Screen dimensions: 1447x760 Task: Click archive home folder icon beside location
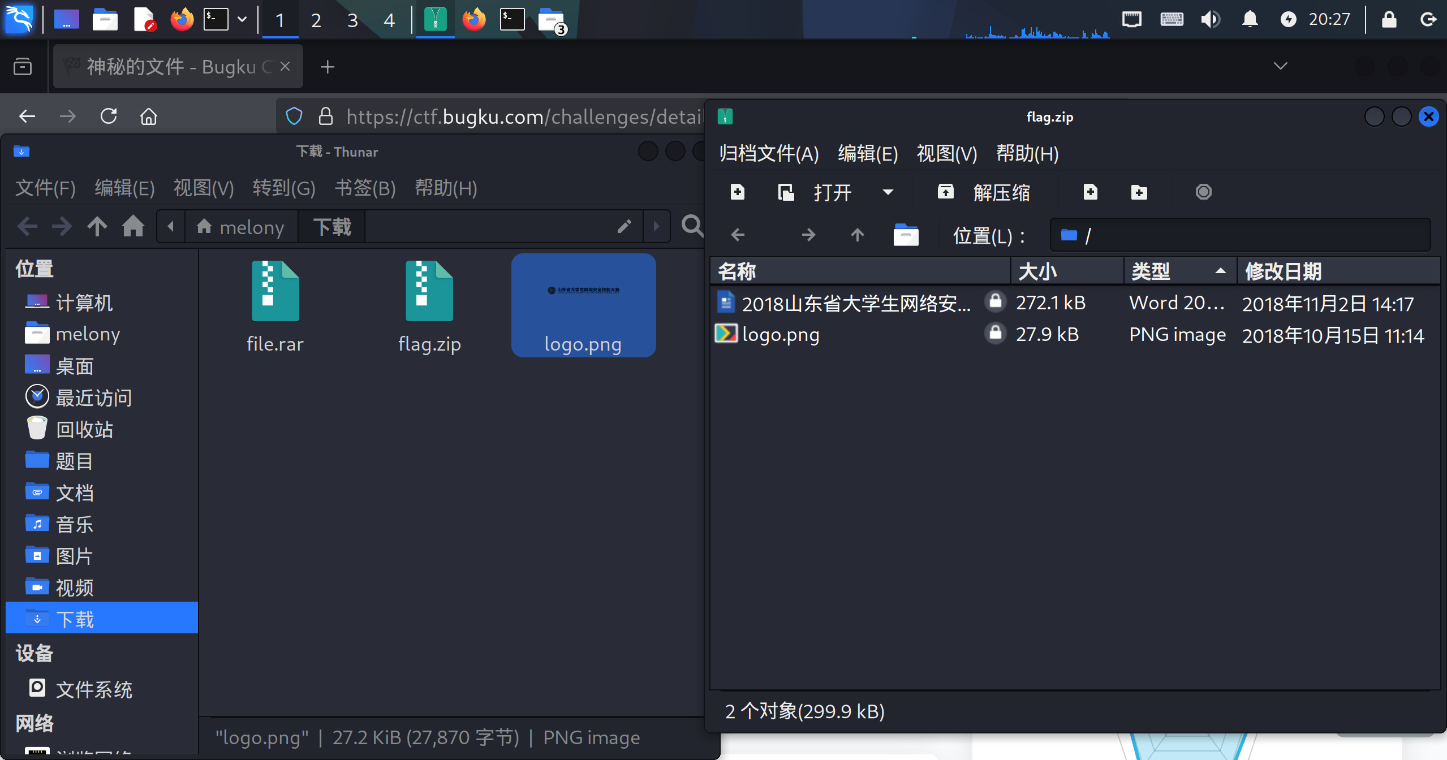906,235
